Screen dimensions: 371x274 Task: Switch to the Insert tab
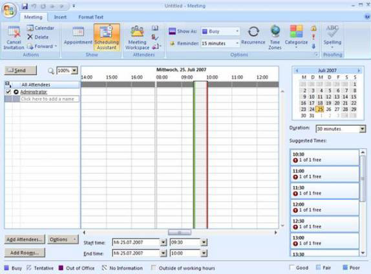point(60,17)
